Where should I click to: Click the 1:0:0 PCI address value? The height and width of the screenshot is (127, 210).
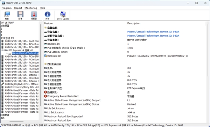click(130, 48)
